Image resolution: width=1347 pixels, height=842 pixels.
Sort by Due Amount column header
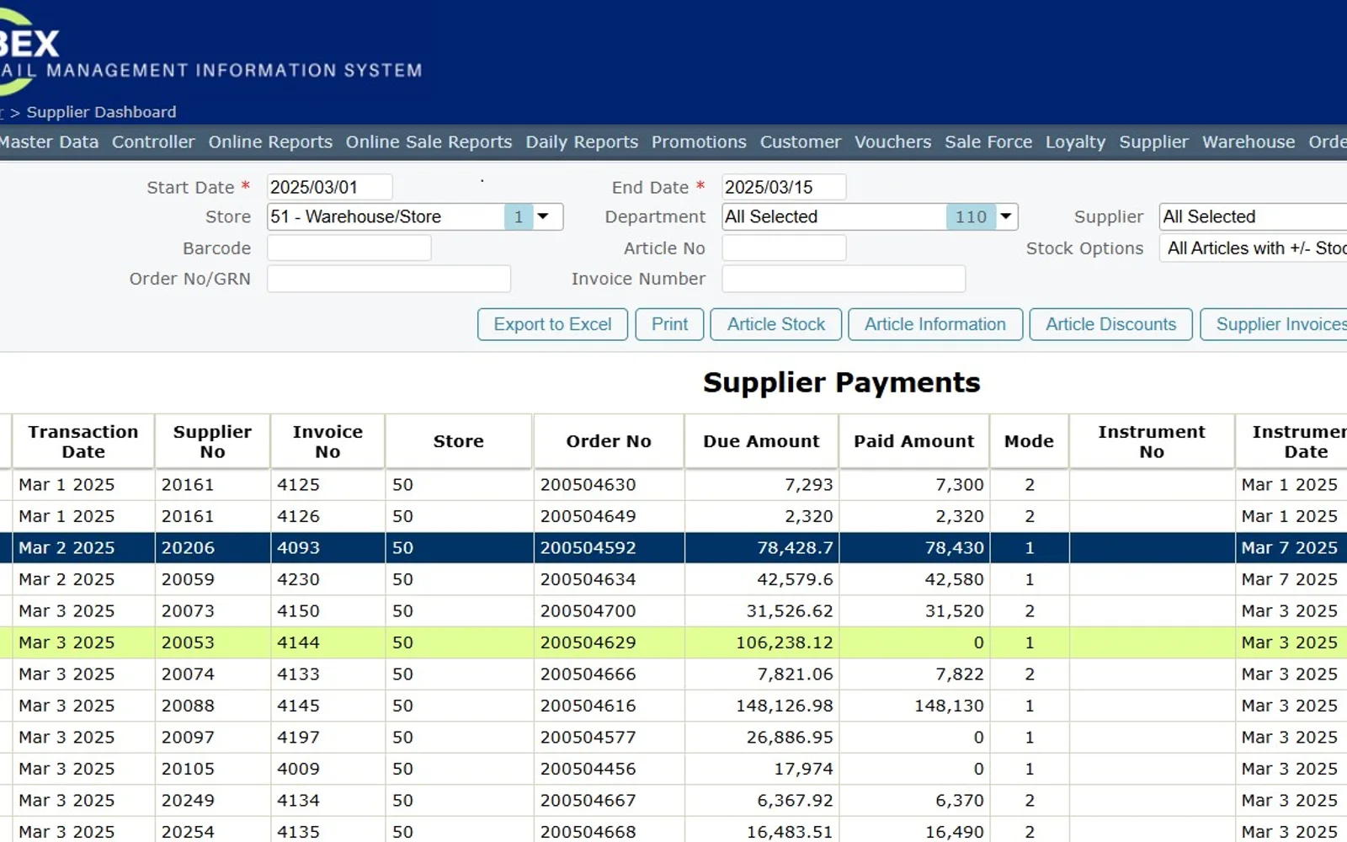pos(761,441)
